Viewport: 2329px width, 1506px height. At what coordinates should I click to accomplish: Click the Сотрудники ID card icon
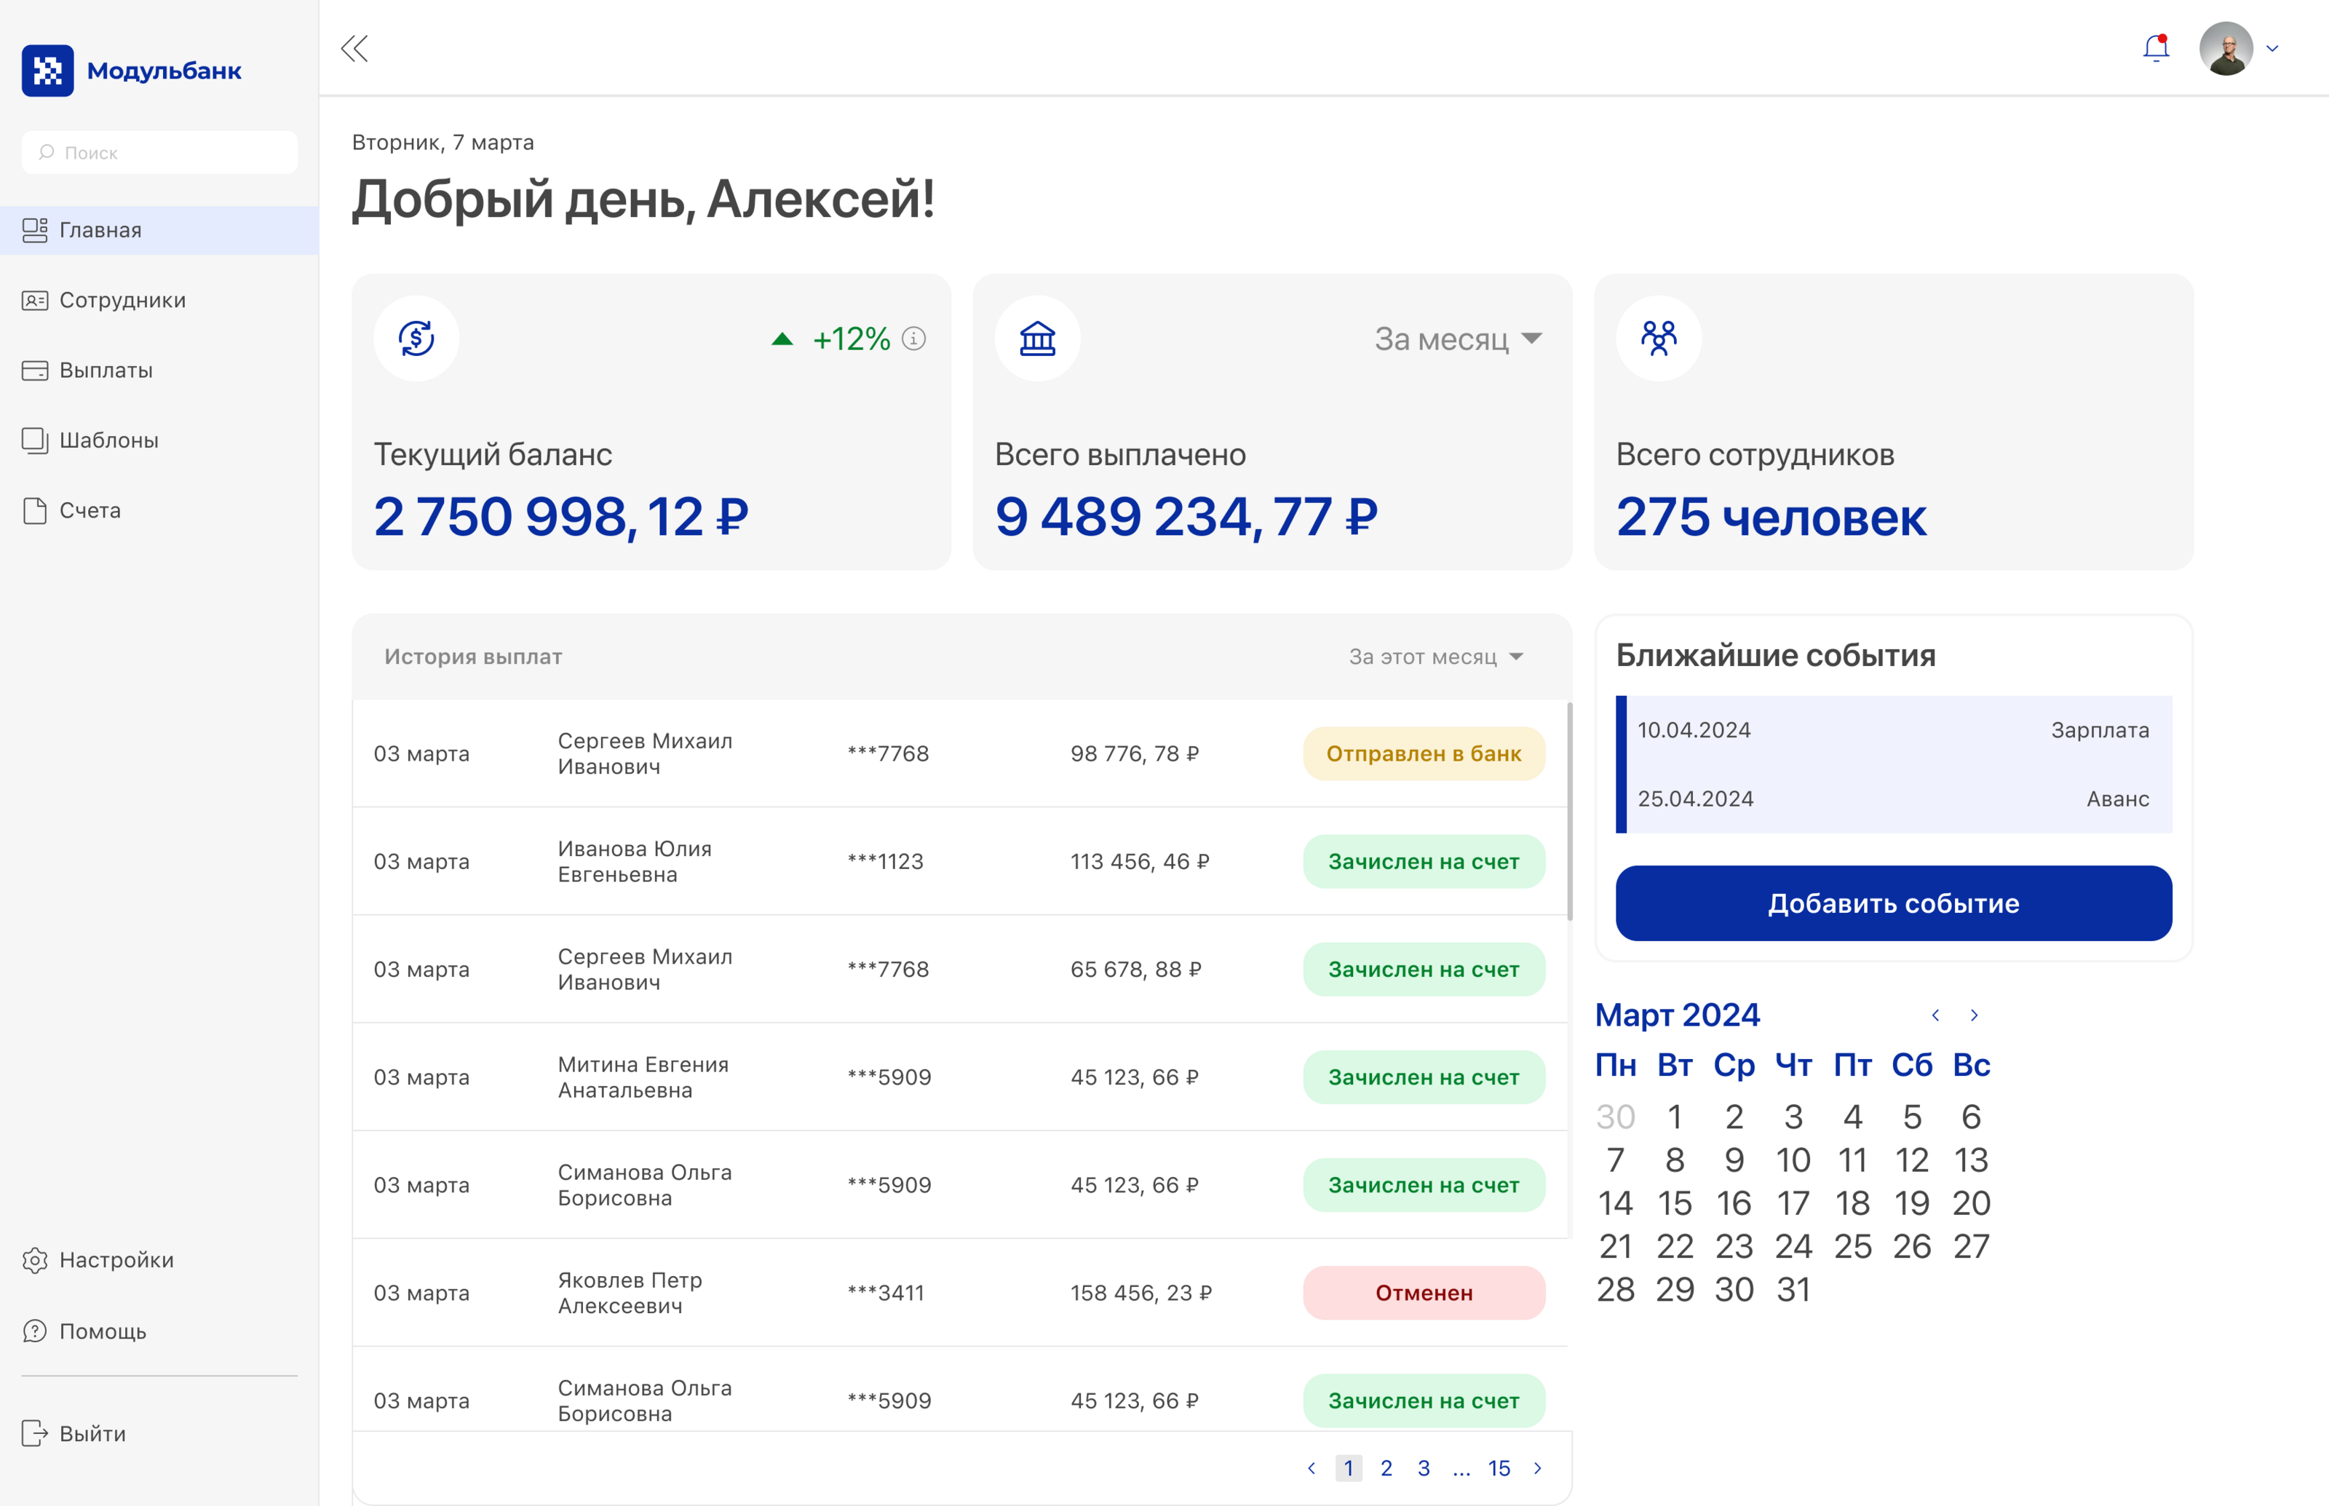pos(35,300)
